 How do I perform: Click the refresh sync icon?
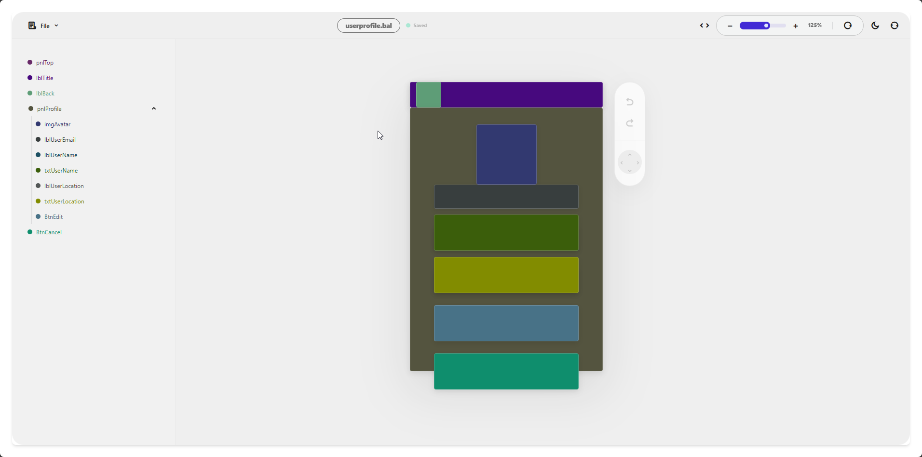895,26
